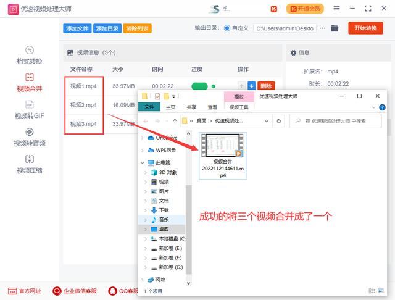Click the 播放 contextual tab in Explorer

coord(239,97)
